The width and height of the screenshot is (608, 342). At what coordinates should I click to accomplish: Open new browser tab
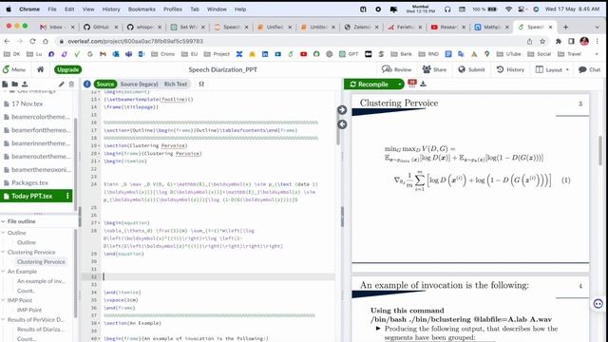(565, 27)
